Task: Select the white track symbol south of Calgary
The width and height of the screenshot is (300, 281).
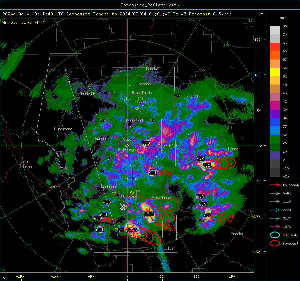Action: tap(123, 206)
